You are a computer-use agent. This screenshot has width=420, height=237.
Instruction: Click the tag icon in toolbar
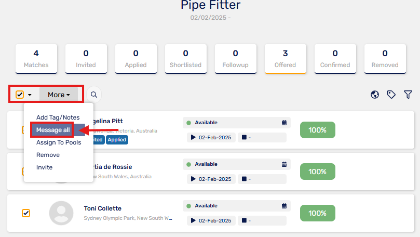click(391, 95)
